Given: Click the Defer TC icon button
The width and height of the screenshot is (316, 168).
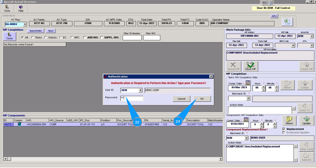Looking at the screenshot, I should click(305, 108).
